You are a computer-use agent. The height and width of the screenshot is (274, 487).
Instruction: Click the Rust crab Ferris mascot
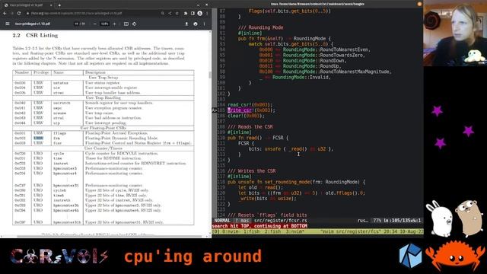tap(455, 256)
